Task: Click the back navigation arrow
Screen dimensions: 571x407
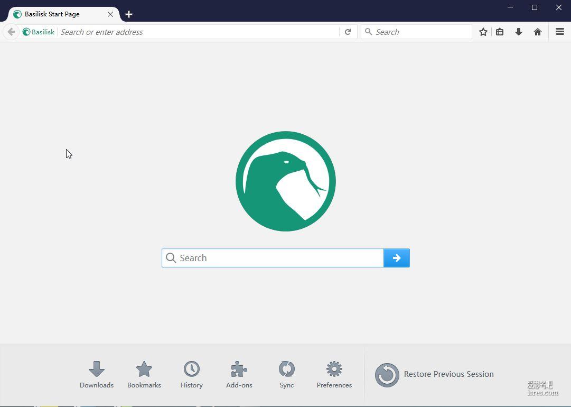Action: pyautogui.click(x=11, y=32)
